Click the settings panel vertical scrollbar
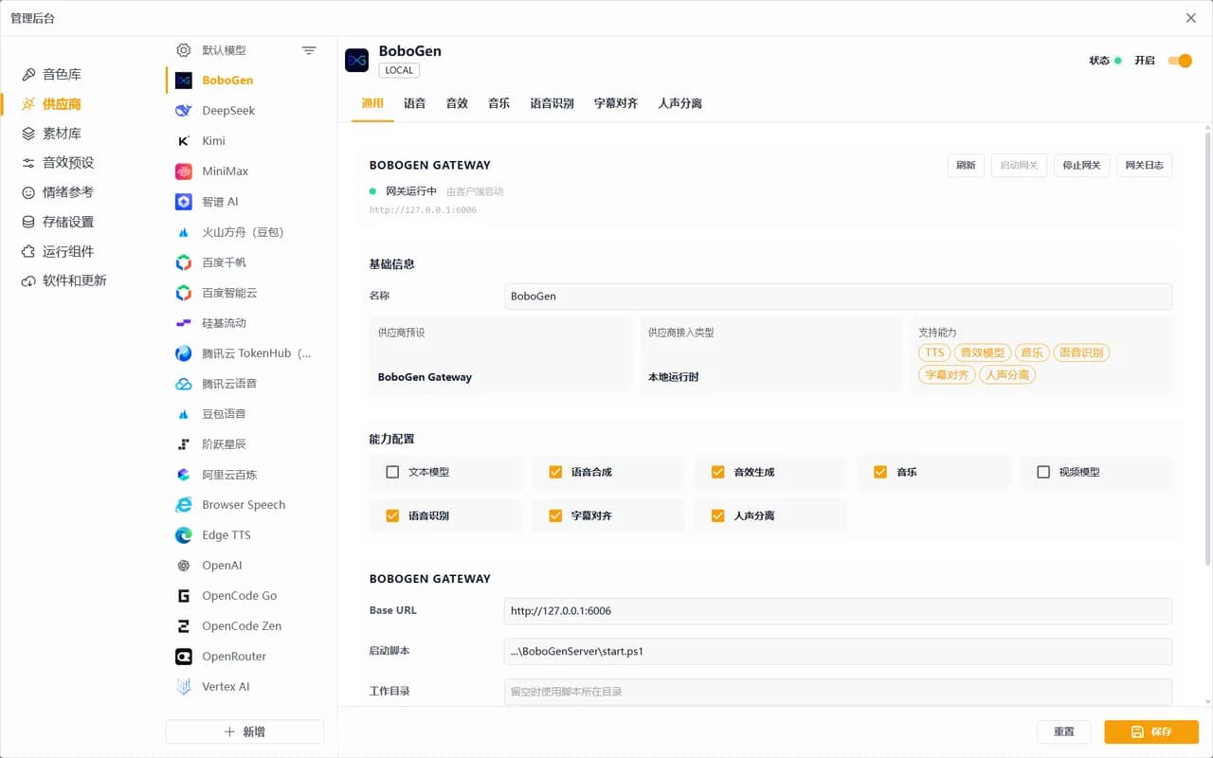 point(1207,351)
